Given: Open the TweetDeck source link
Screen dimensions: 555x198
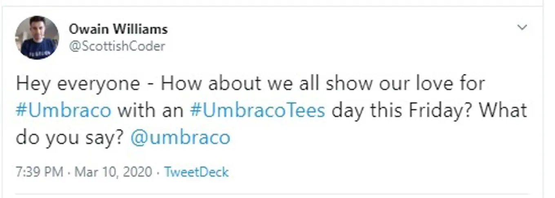Looking at the screenshot, I should [x=196, y=172].
